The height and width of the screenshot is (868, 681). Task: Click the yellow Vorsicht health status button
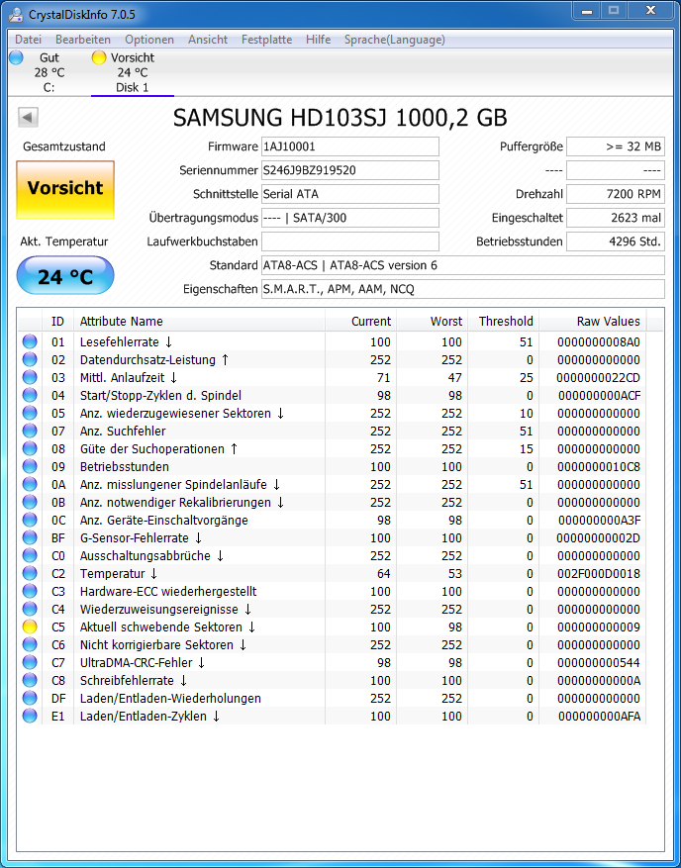(x=65, y=190)
